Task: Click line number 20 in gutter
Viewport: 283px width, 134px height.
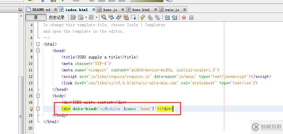Action: click(x=31, y=128)
